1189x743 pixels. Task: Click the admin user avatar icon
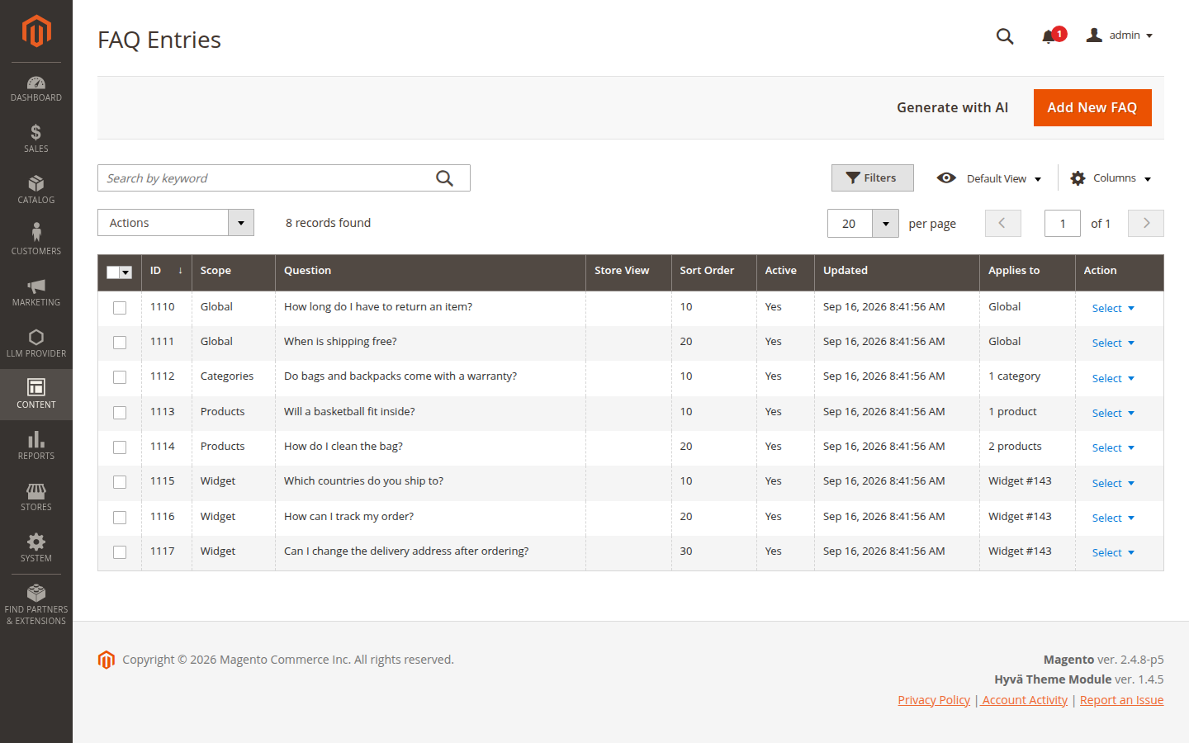[x=1094, y=35]
